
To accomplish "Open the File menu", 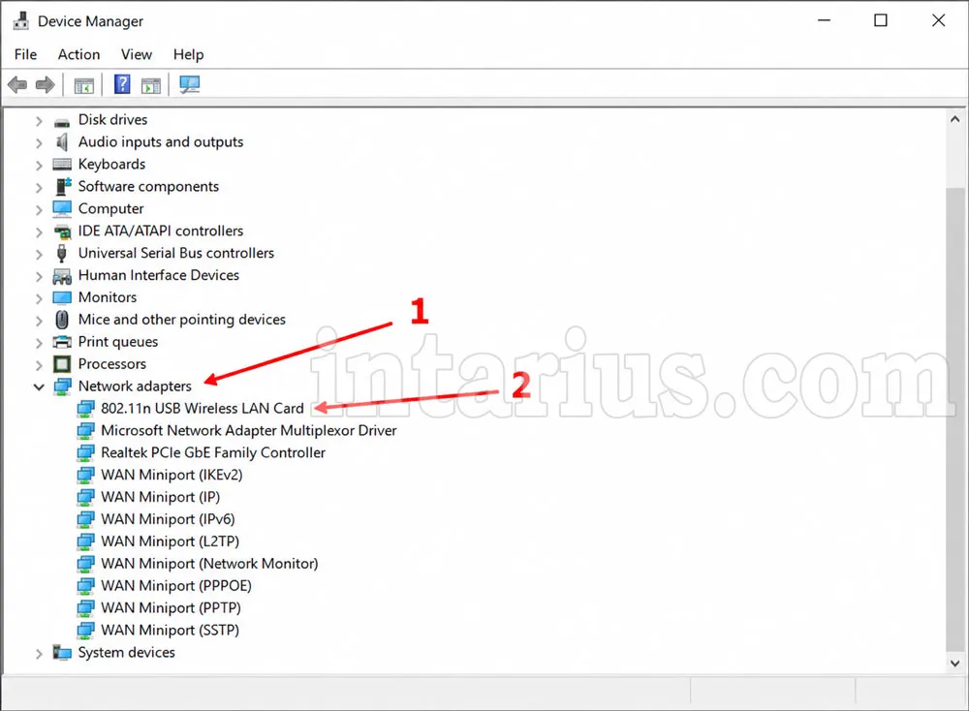I will pyautogui.click(x=25, y=54).
